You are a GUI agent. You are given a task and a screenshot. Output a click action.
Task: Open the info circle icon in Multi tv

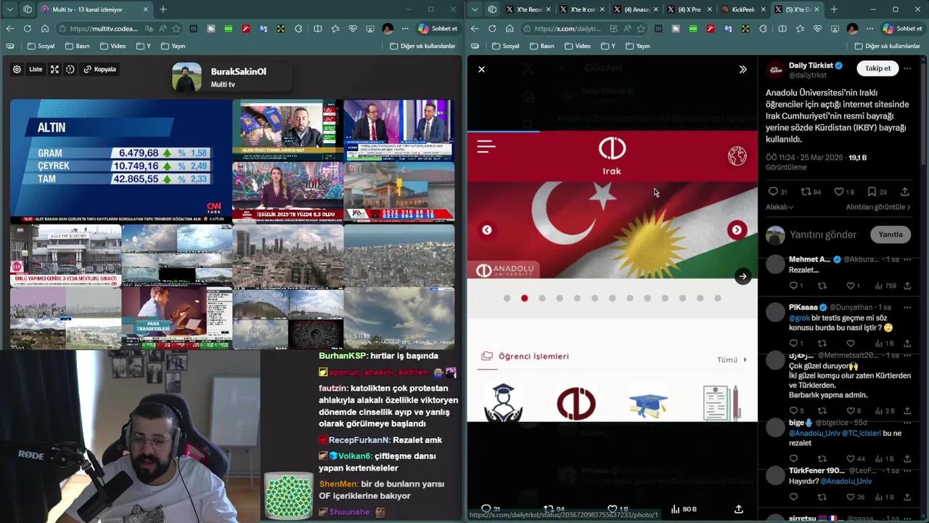pos(70,69)
